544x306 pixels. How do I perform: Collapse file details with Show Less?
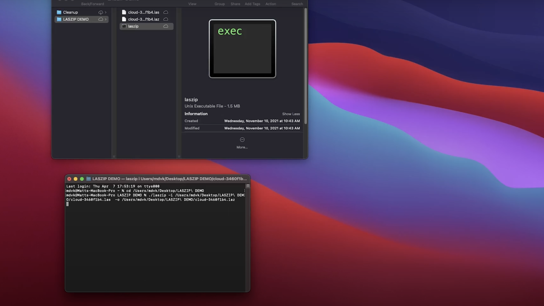coord(291,114)
